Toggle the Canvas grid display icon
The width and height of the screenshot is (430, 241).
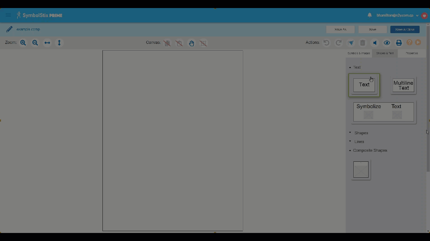pos(203,43)
